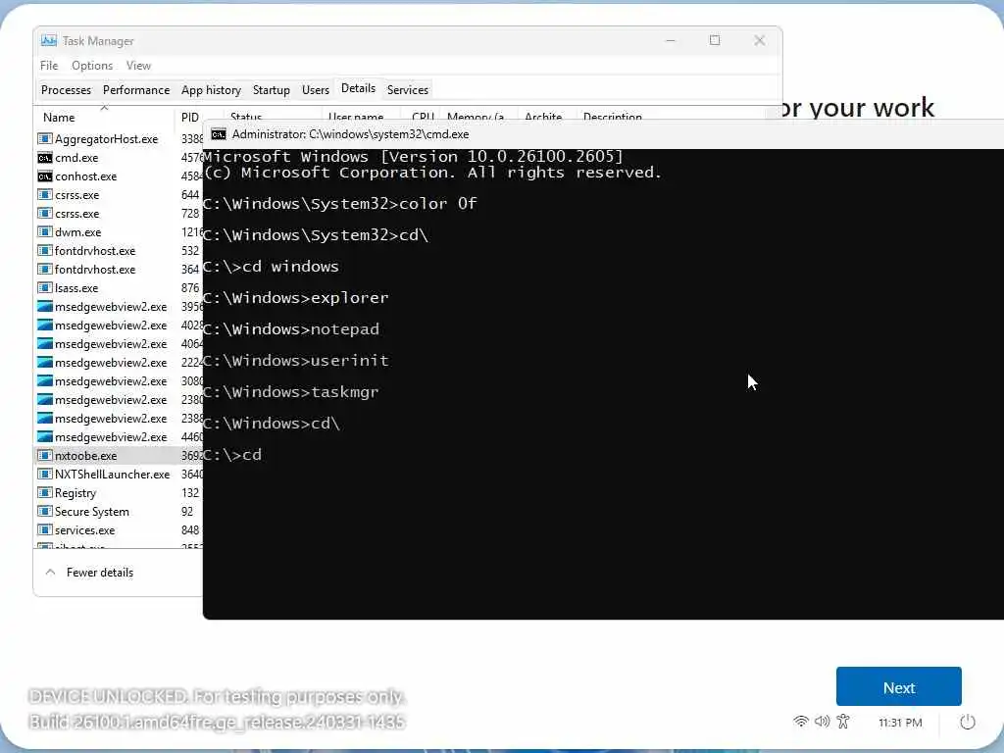Minimize the Task Manager window
This screenshot has width=1004, height=753.
click(671, 40)
